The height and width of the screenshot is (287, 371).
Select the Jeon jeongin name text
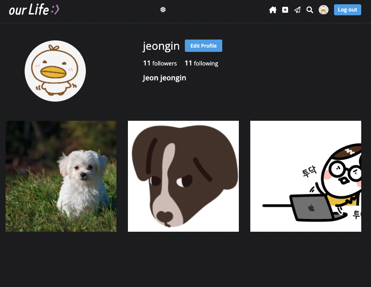click(164, 78)
